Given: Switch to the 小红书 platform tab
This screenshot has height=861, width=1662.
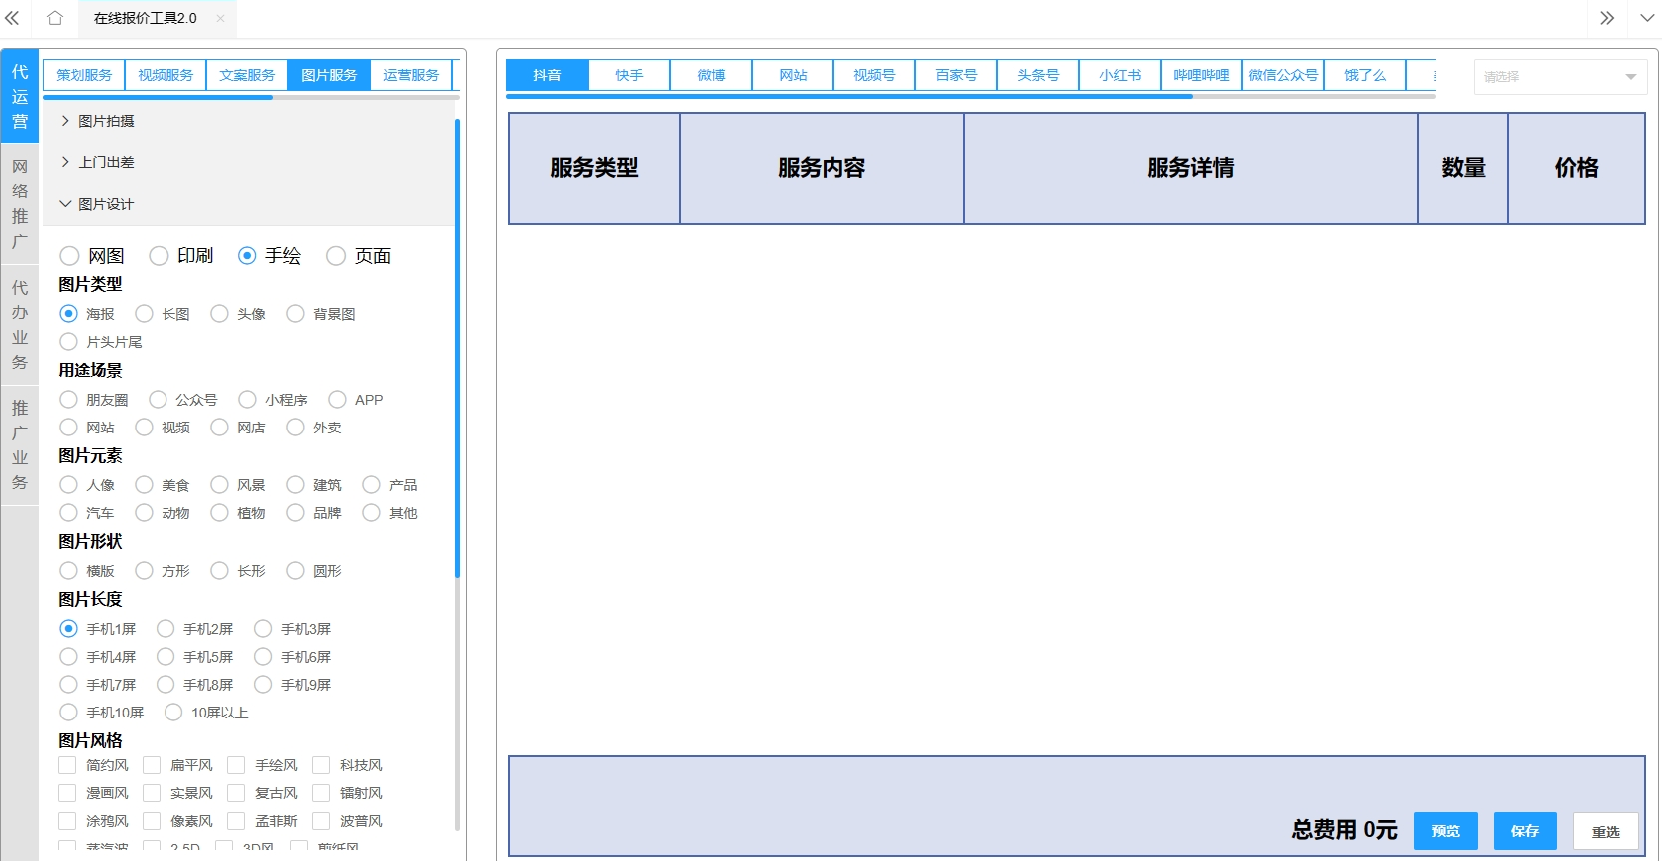Looking at the screenshot, I should (x=1120, y=75).
